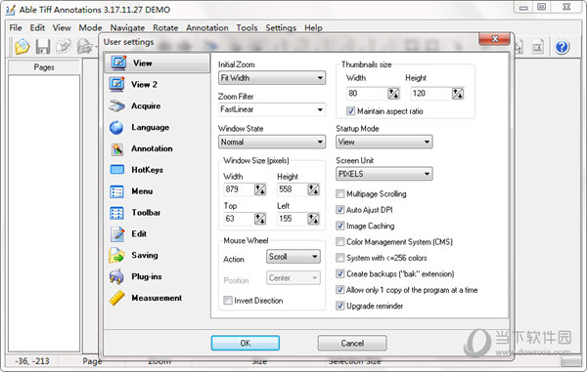Open the Annotation menu in menu bar
Screen dimensions: 587x372
[x=207, y=27]
